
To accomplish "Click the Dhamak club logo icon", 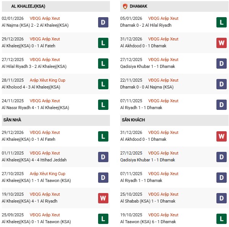I will tap(125, 6).
